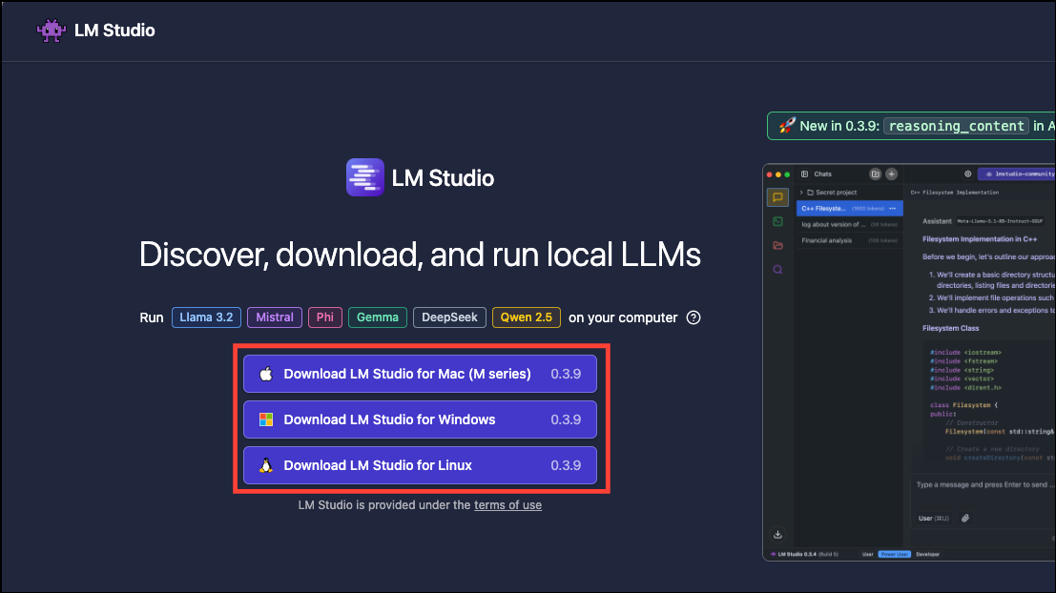Screen dimensions: 1056x593
Task: Select the Gemma model tag
Action: pos(378,317)
